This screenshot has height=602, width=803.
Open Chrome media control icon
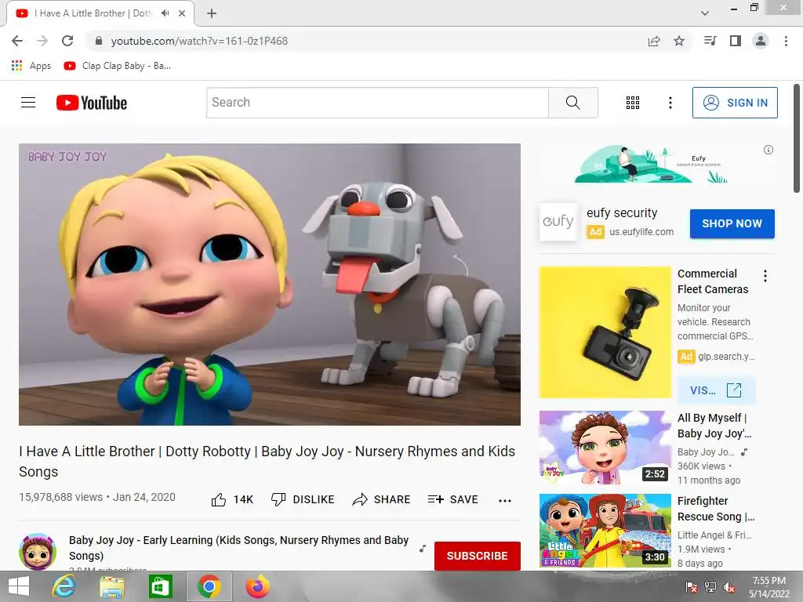[710, 41]
